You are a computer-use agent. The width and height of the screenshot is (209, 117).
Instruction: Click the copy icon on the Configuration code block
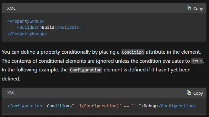coord(189,92)
